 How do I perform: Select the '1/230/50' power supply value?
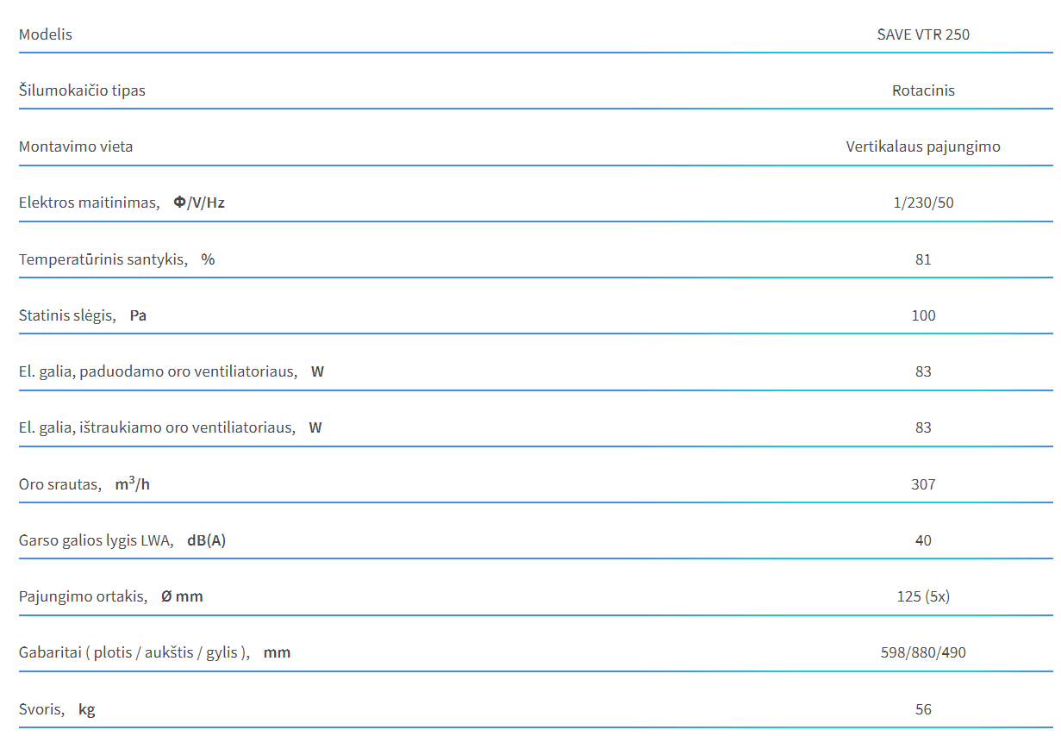923,203
